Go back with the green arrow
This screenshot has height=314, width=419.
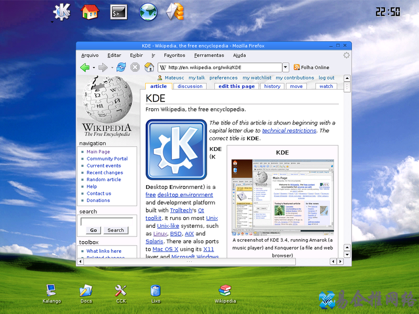(85, 68)
